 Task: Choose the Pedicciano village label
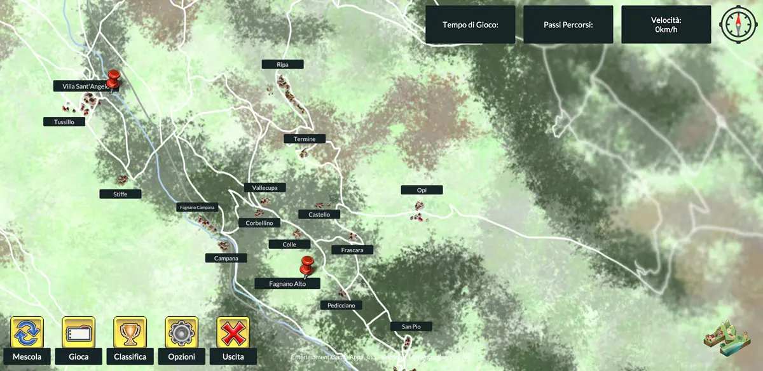point(341,305)
